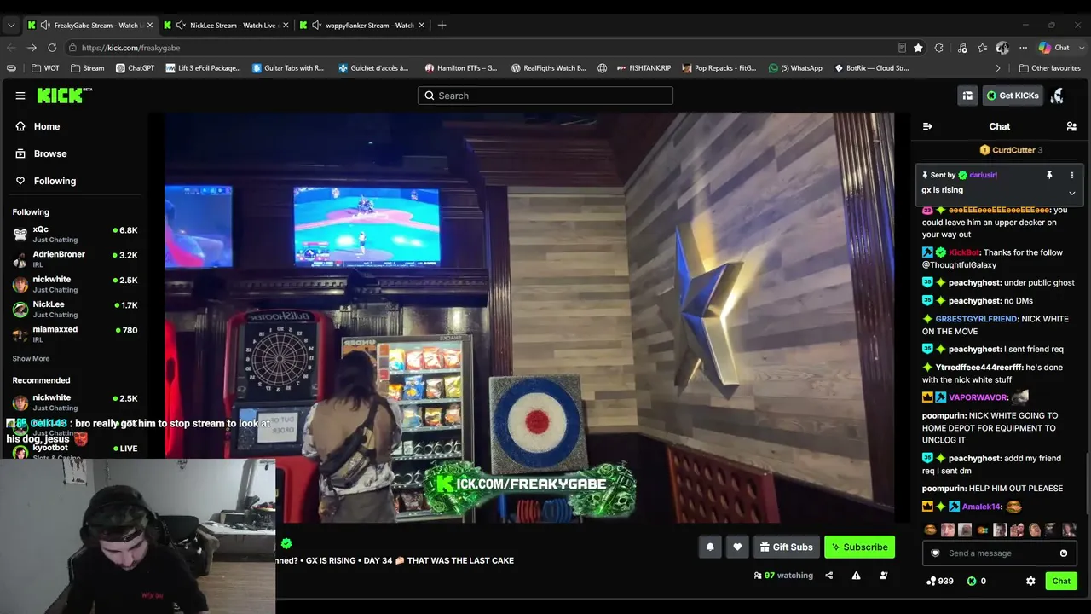Open the ChatGPT bookmark
The width and height of the screenshot is (1091, 614).
135,68
